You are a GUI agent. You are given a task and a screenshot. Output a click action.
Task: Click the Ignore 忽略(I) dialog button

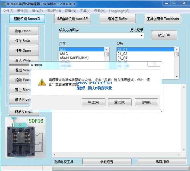point(146,102)
